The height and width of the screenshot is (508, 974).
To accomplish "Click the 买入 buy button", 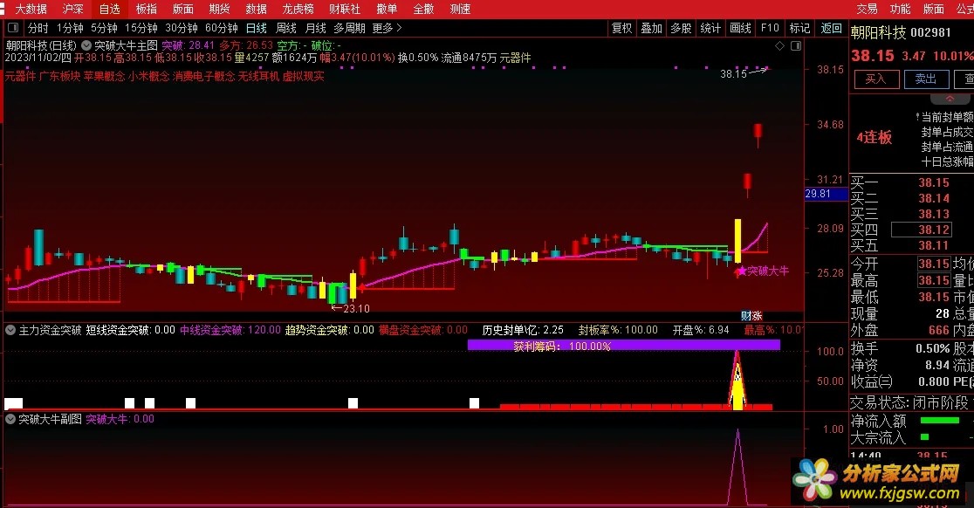I will (x=876, y=79).
